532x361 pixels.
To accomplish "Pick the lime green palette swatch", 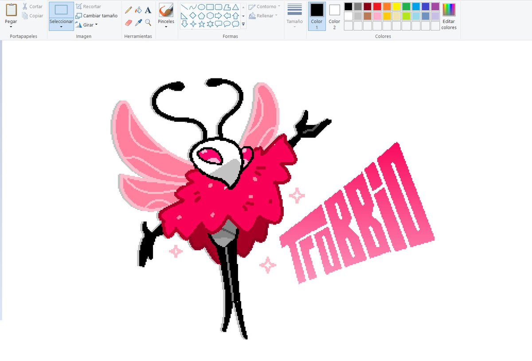I will point(407,16).
